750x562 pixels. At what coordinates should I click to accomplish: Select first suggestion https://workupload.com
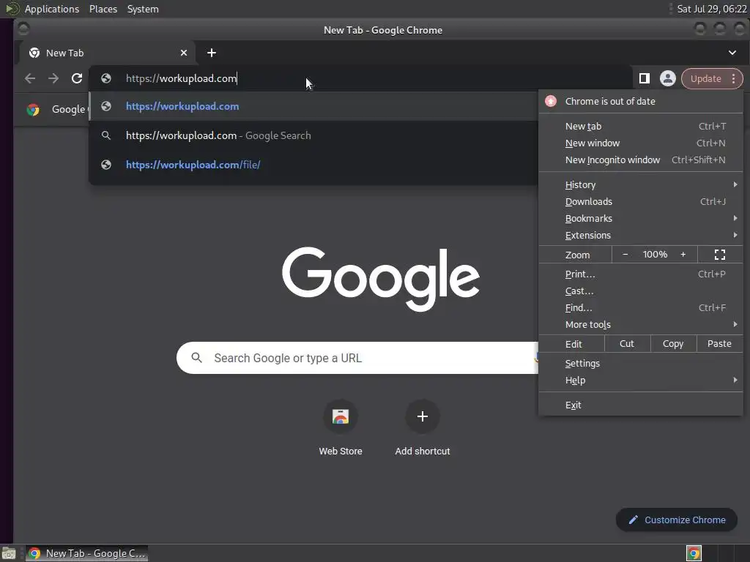313,106
